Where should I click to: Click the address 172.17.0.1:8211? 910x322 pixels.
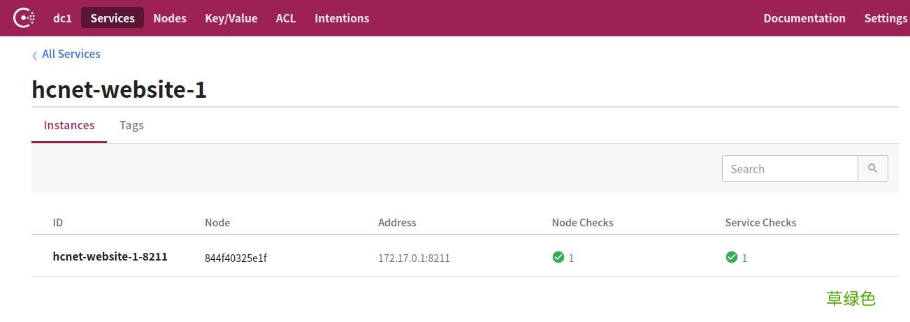pos(414,258)
